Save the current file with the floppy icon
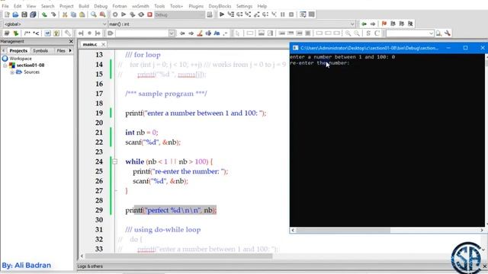 24,14
